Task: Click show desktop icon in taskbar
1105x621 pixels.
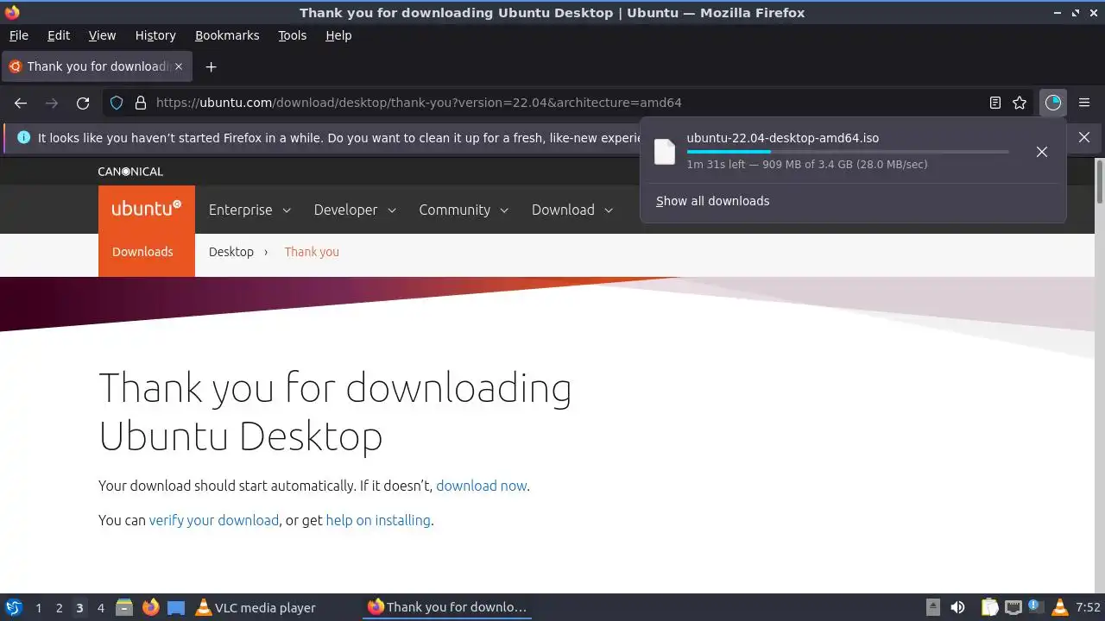Action: click(x=176, y=607)
